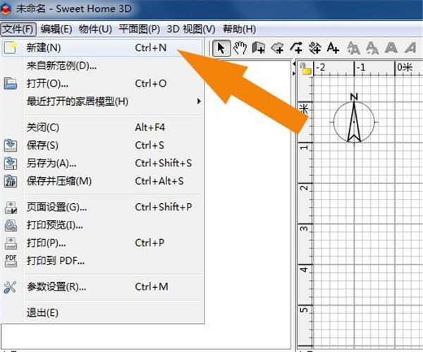Click the print preview icon beside 打印预览(I)

[11, 225]
